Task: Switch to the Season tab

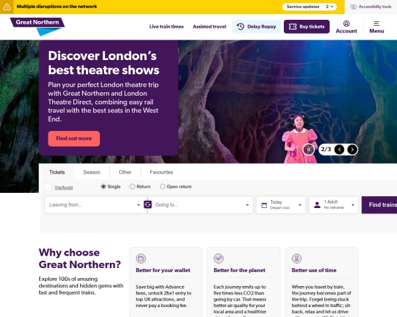Action: 92,172
